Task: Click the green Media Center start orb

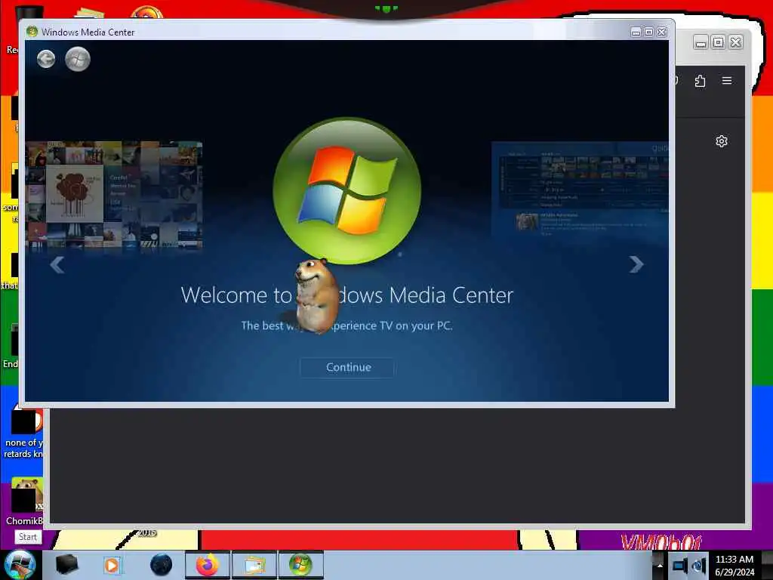Action: point(78,59)
